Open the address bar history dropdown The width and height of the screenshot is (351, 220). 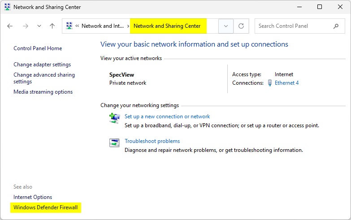pyautogui.click(x=226, y=26)
